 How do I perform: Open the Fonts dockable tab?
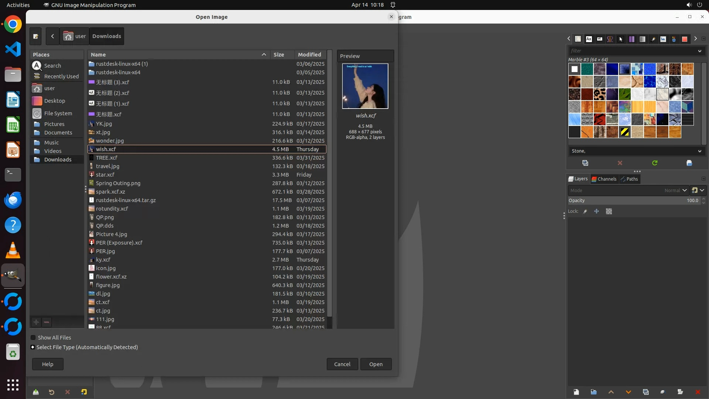589,39
